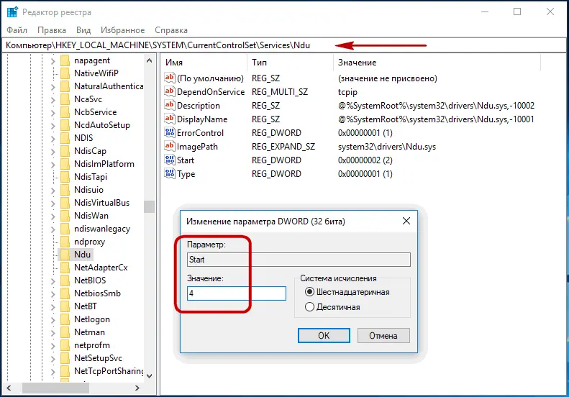Expand the NcbService tree node
This screenshot has height=397, width=569.
pyautogui.click(x=53, y=112)
